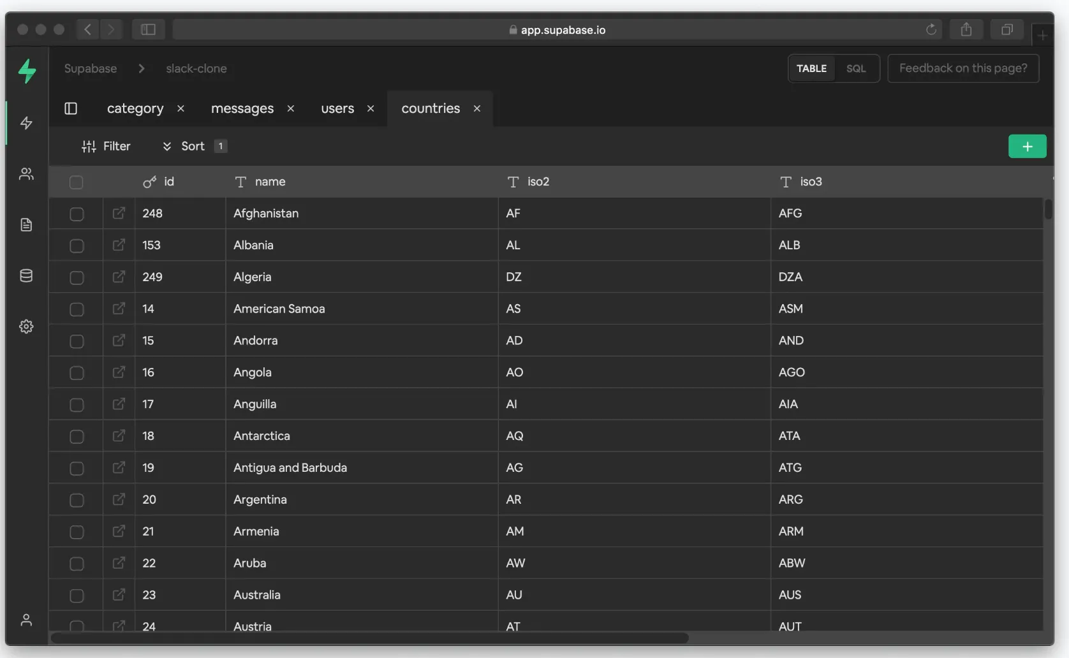This screenshot has height=658, width=1069.
Task: Click the green plus add row button
Action: click(1027, 146)
